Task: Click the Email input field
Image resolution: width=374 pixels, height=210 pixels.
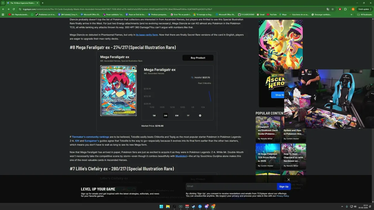Action: click(x=231, y=186)
